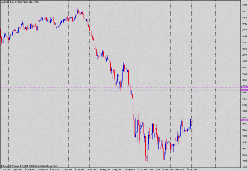This screenshot has height=171, width=248.
Task: Click the 0.8225 price axis label
Action: coord(244,74)
